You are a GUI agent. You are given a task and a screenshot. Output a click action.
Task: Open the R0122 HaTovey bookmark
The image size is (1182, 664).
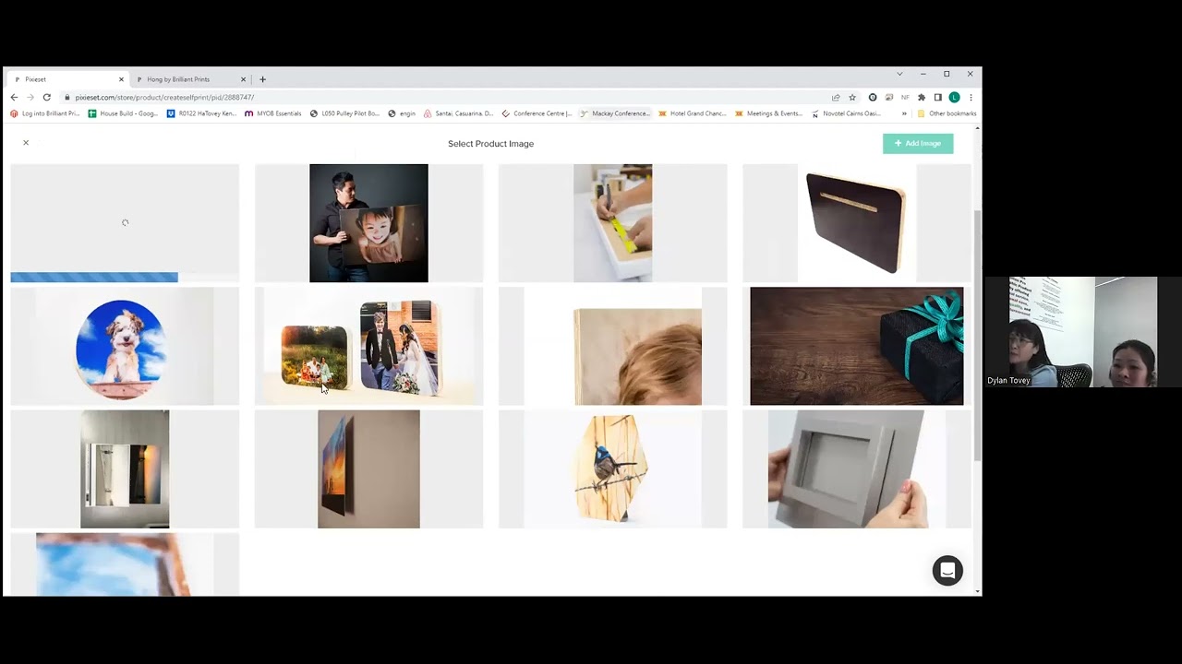pyautogui.click(x=202, y=113)
